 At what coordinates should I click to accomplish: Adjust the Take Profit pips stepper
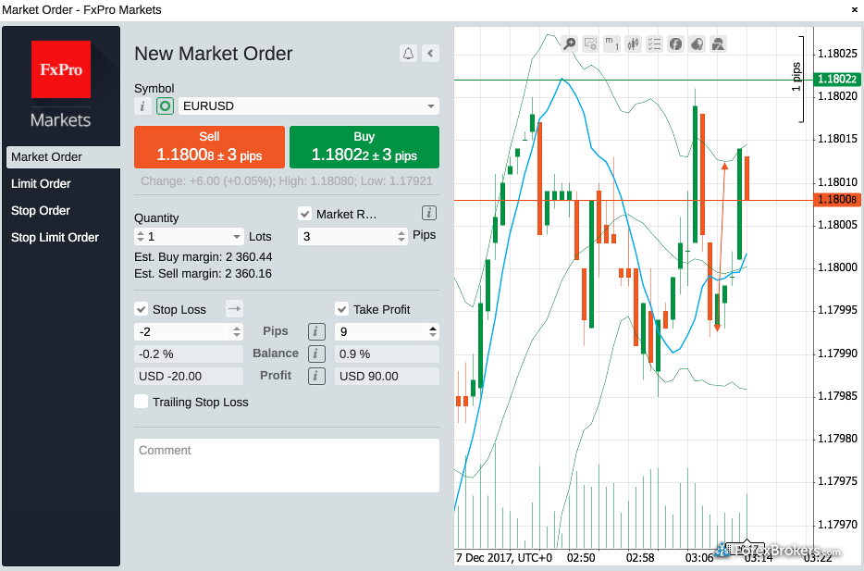pos(433,331)
